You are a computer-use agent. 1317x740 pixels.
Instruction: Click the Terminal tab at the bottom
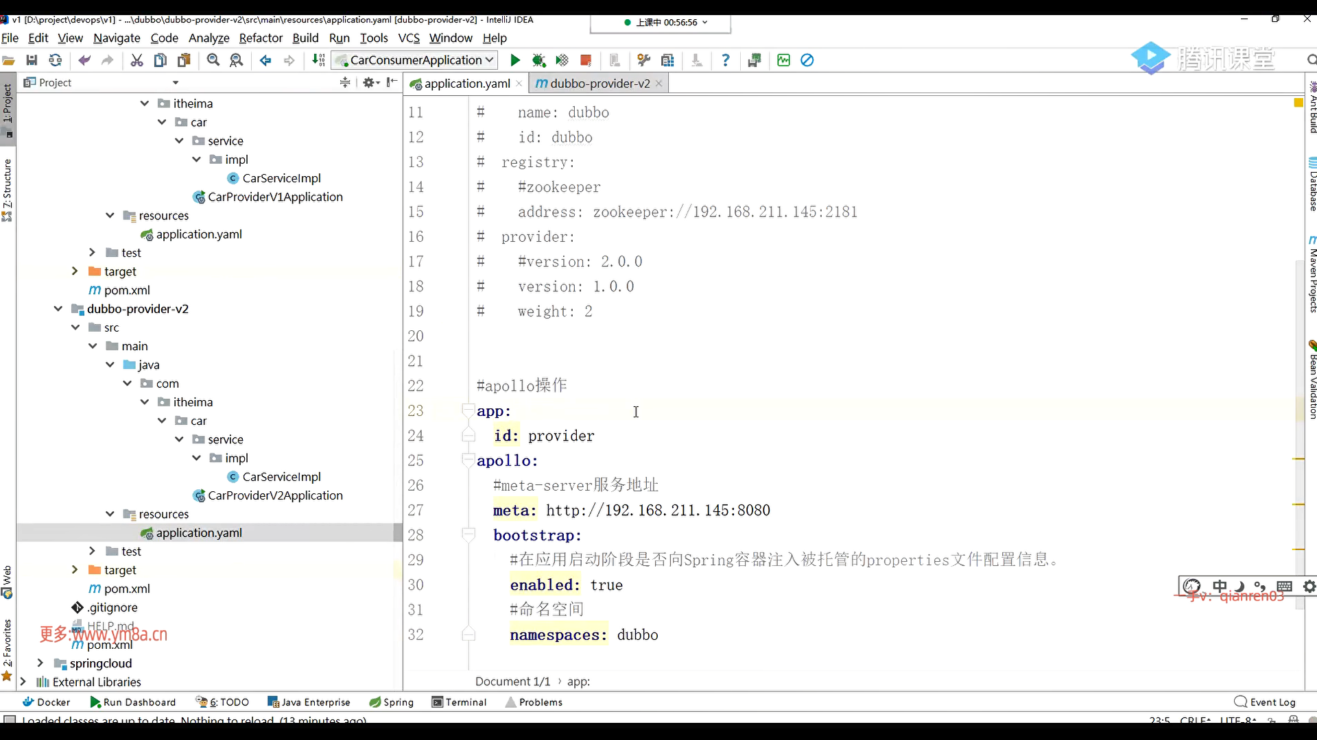tap(466, 701)
